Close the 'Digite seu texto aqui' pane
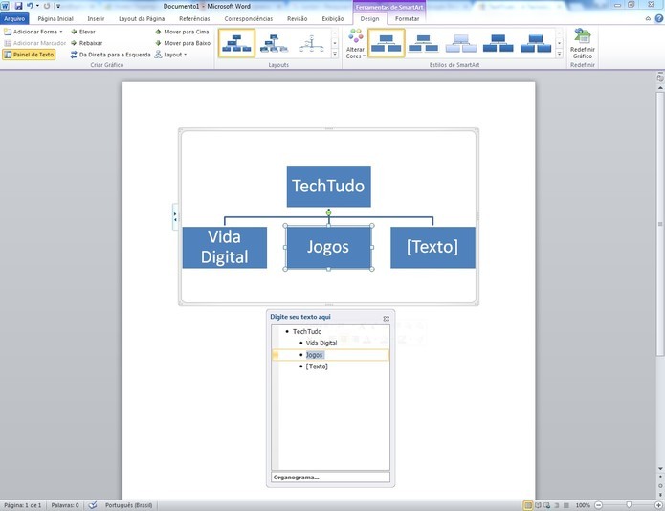The width and height of the screenshot is (665, 511). pyautogui.click(x=386, y=318)
